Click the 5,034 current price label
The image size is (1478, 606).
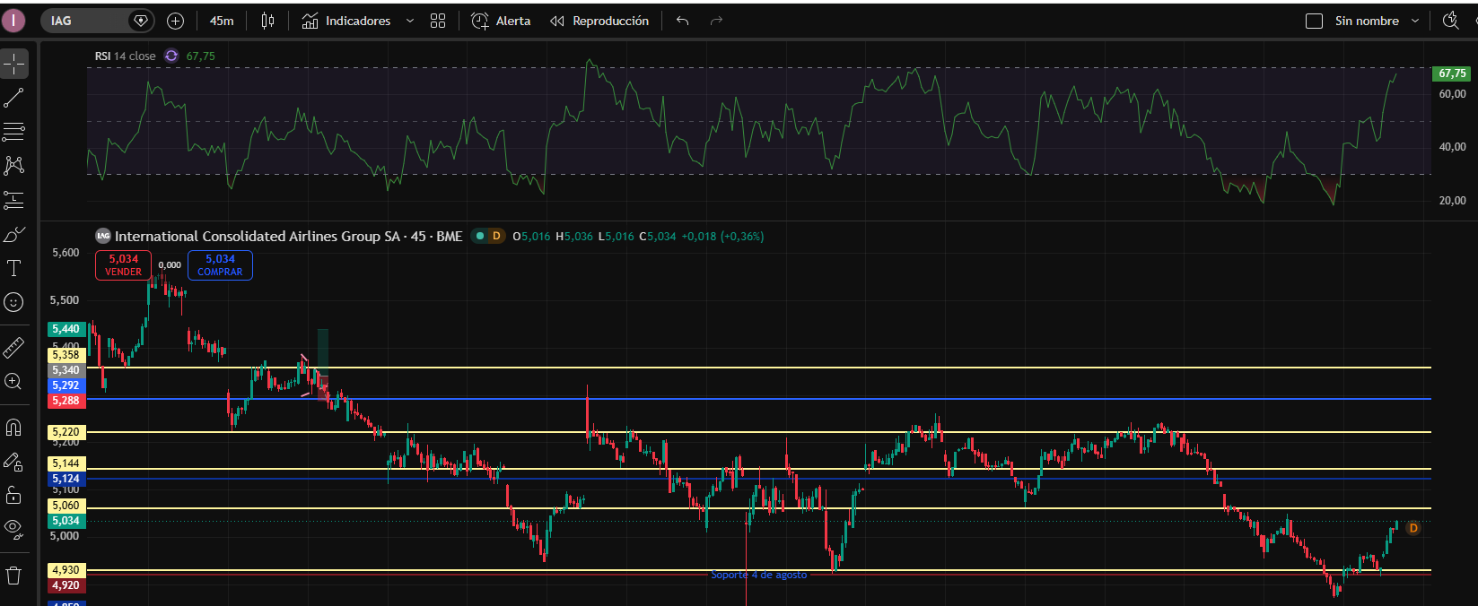coord(66,521)
